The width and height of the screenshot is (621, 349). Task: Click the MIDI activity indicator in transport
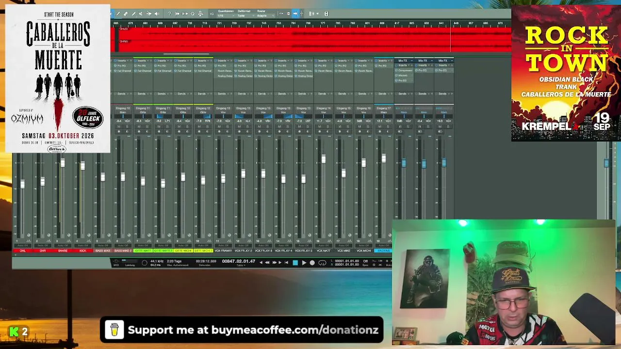[x=115, y=262]
